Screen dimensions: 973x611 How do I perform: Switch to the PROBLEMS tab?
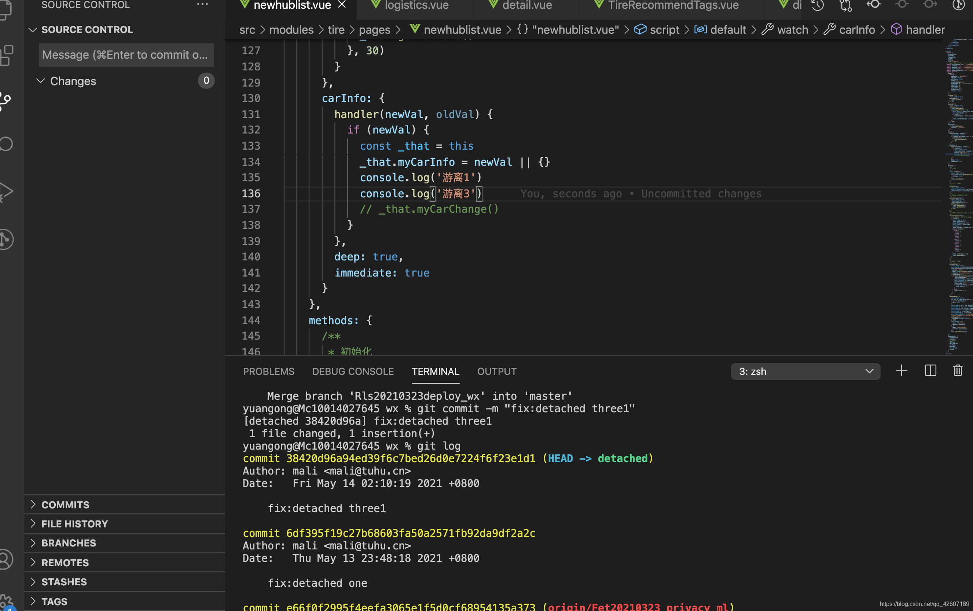pyautogui.click(x=269, y=372)
